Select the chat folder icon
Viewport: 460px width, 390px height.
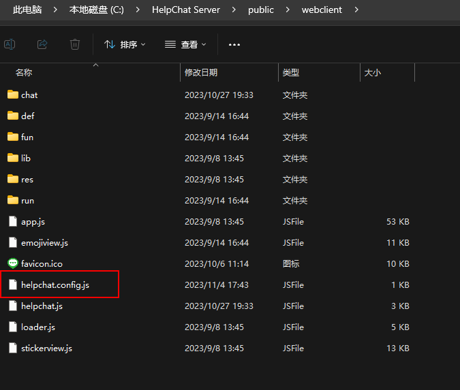(13, 95)
